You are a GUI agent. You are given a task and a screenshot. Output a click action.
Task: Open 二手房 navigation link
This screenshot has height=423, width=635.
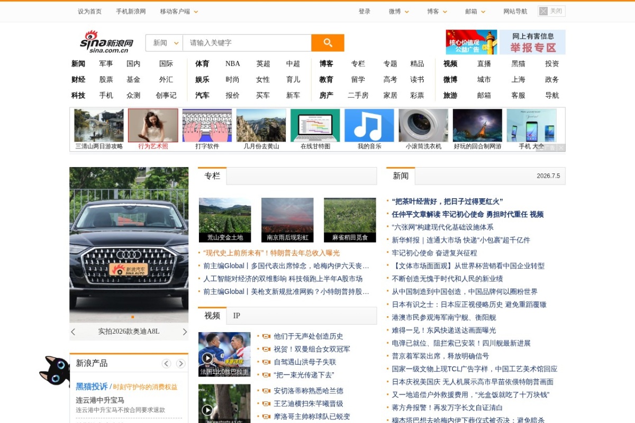[358, 95]
